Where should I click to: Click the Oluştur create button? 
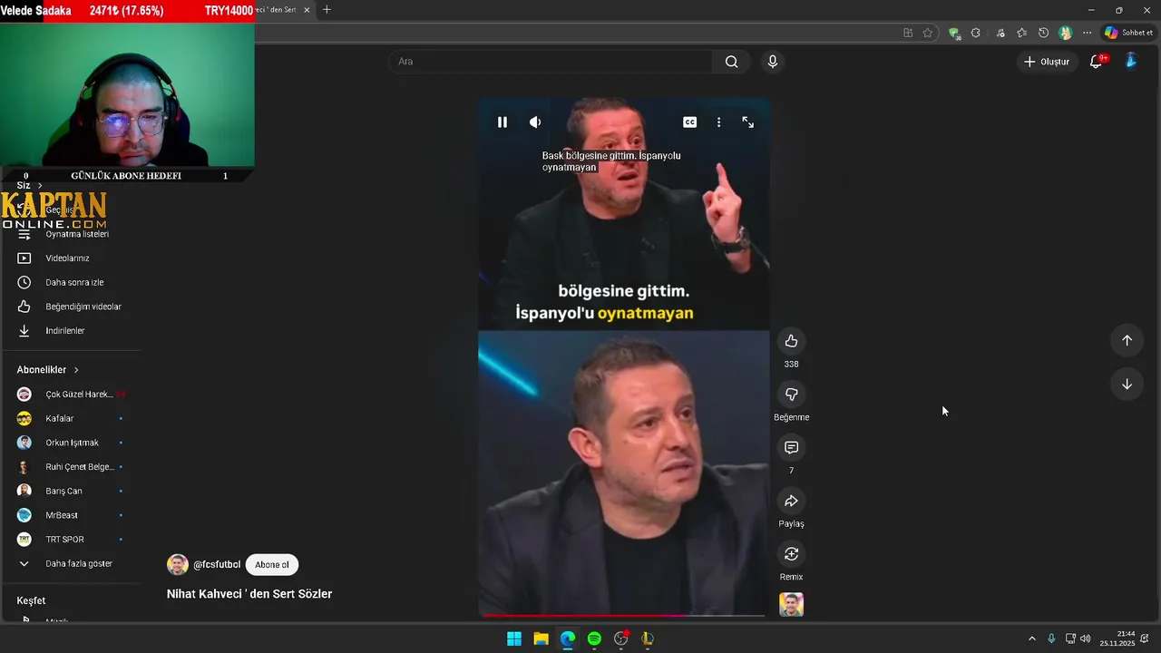coord(1047,62)
